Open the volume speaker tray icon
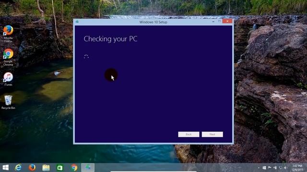Viewport: 307px width, 172px height. [x=286, y=168]
